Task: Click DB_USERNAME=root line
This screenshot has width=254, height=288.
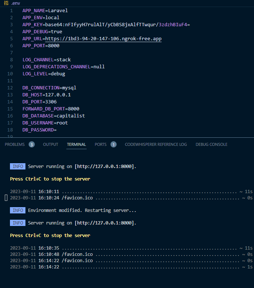Action: [x=45, y=123]
